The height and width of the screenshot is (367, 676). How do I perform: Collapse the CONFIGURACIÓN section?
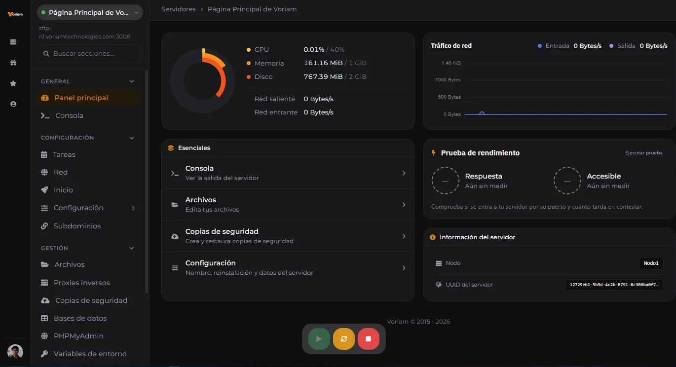click(x=132, y=138)
